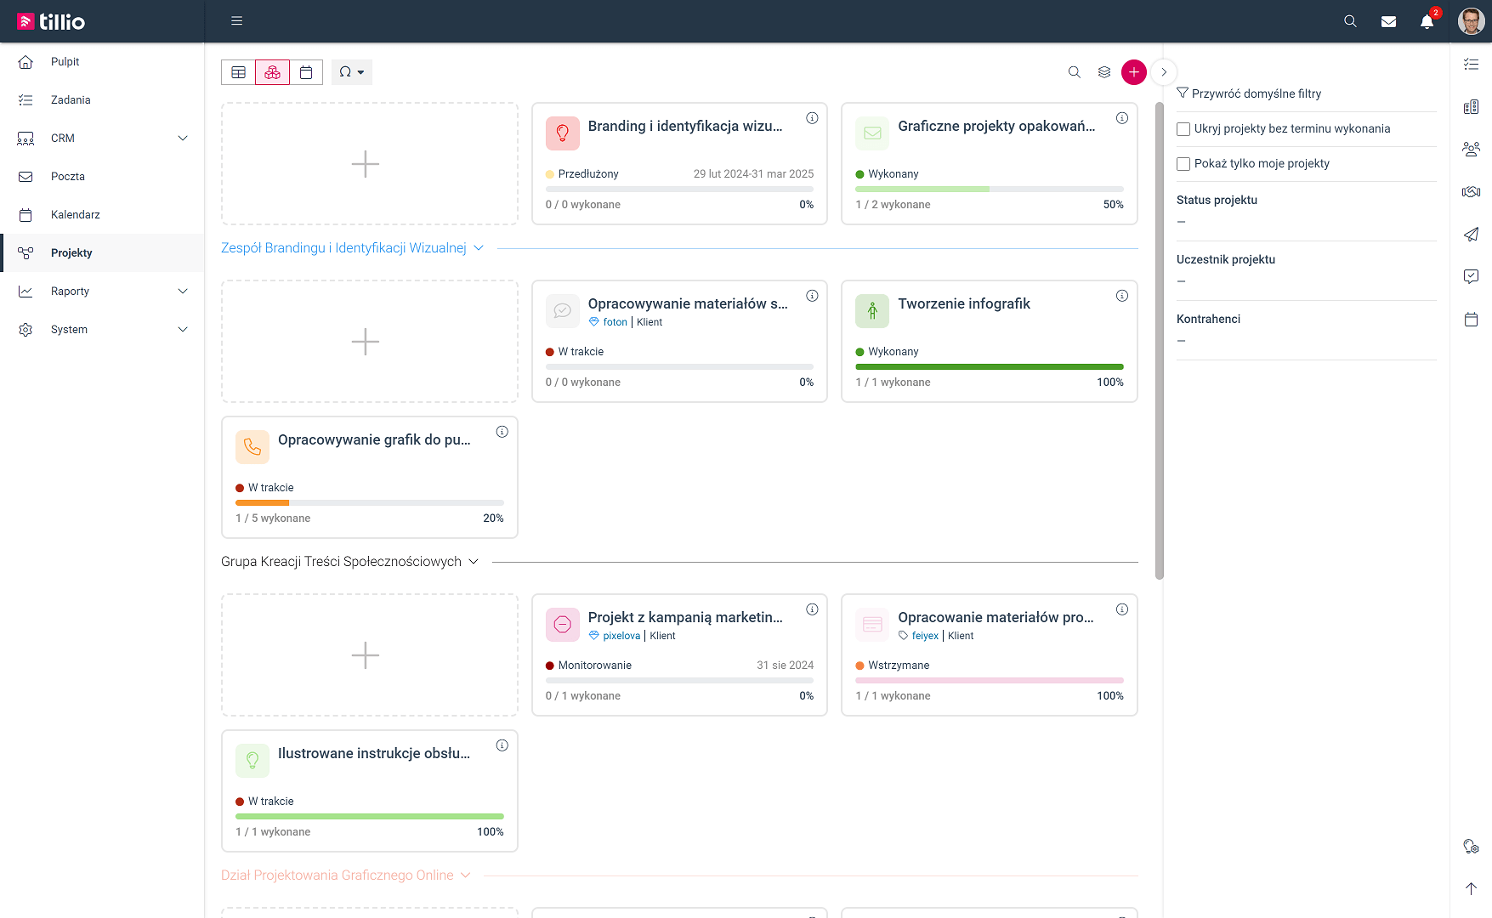Open info for Tworzenie infografik
1492x918 pixels.
[1122, 296]
